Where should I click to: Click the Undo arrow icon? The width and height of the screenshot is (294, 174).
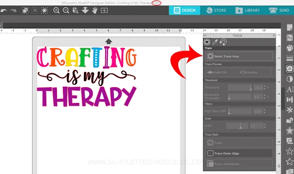3,11
